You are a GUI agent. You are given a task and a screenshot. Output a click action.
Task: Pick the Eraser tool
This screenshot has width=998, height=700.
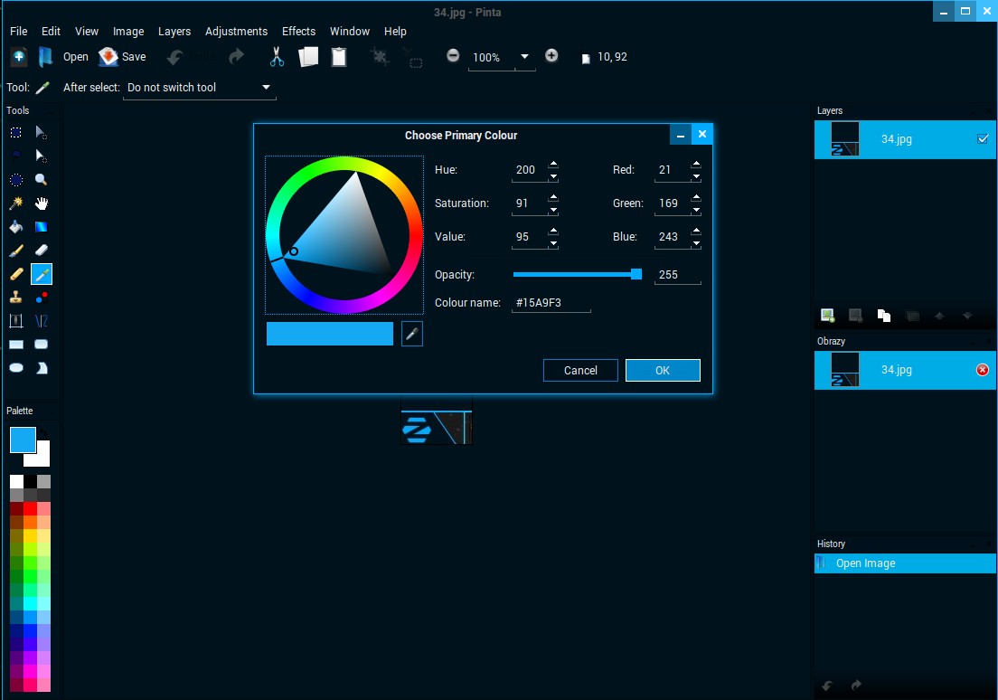tap(42, 250)
